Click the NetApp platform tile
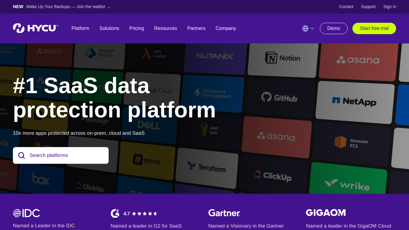Screen dimensions: 409x230 (x=355, y=102)
